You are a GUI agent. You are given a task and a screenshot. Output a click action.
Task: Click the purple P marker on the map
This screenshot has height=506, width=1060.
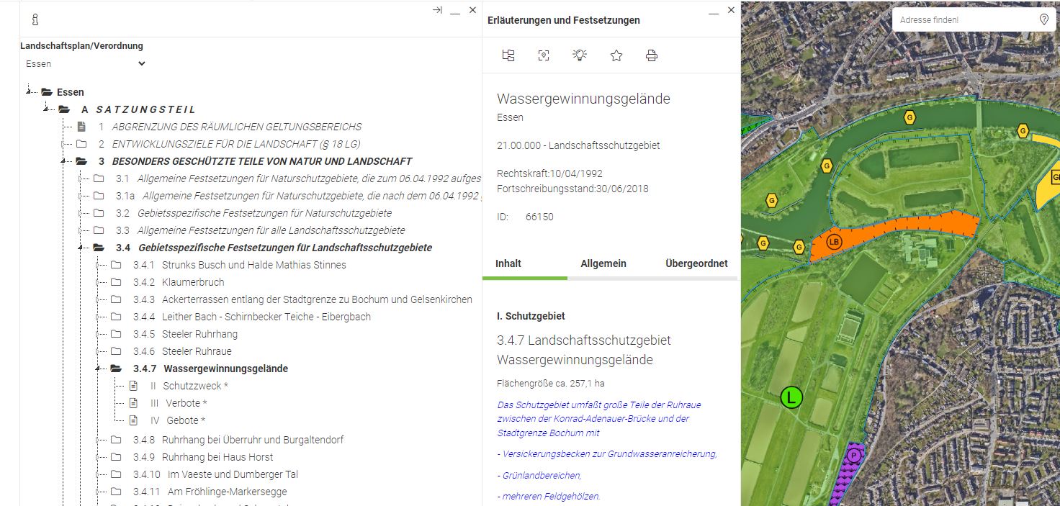click(854, 455)
